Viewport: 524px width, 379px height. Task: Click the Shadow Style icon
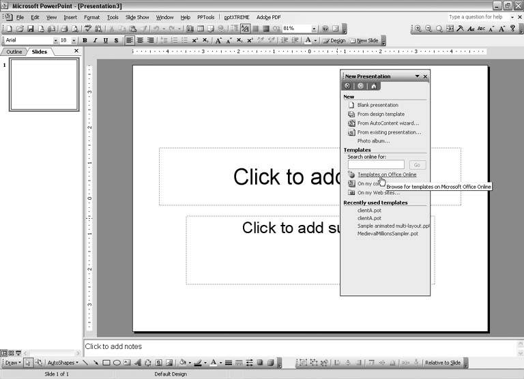tap(260, 363)
